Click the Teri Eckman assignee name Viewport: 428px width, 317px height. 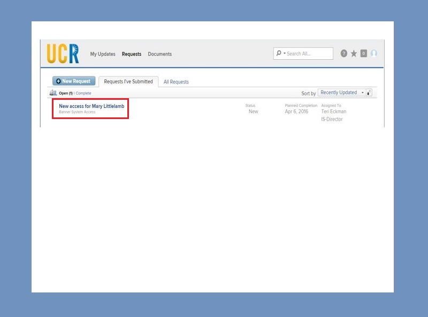click(334, 112)
